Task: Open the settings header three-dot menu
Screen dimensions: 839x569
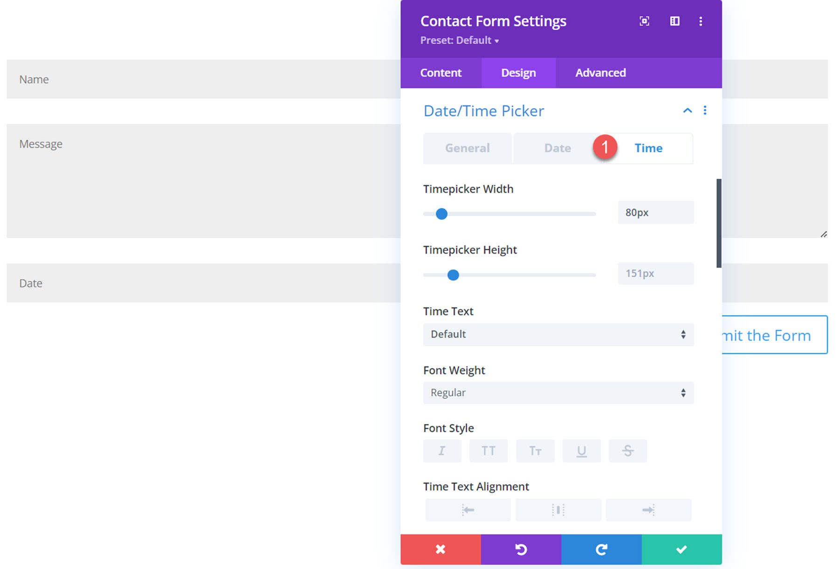Action: (x=701, y=21)
